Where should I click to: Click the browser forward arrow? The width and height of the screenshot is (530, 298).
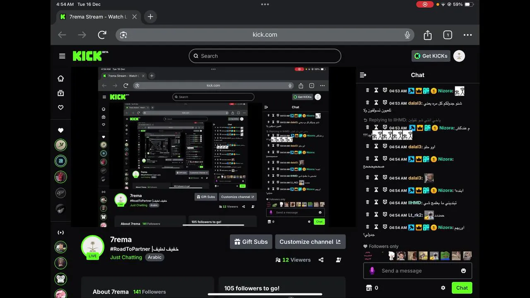click(x=82, y=35)
